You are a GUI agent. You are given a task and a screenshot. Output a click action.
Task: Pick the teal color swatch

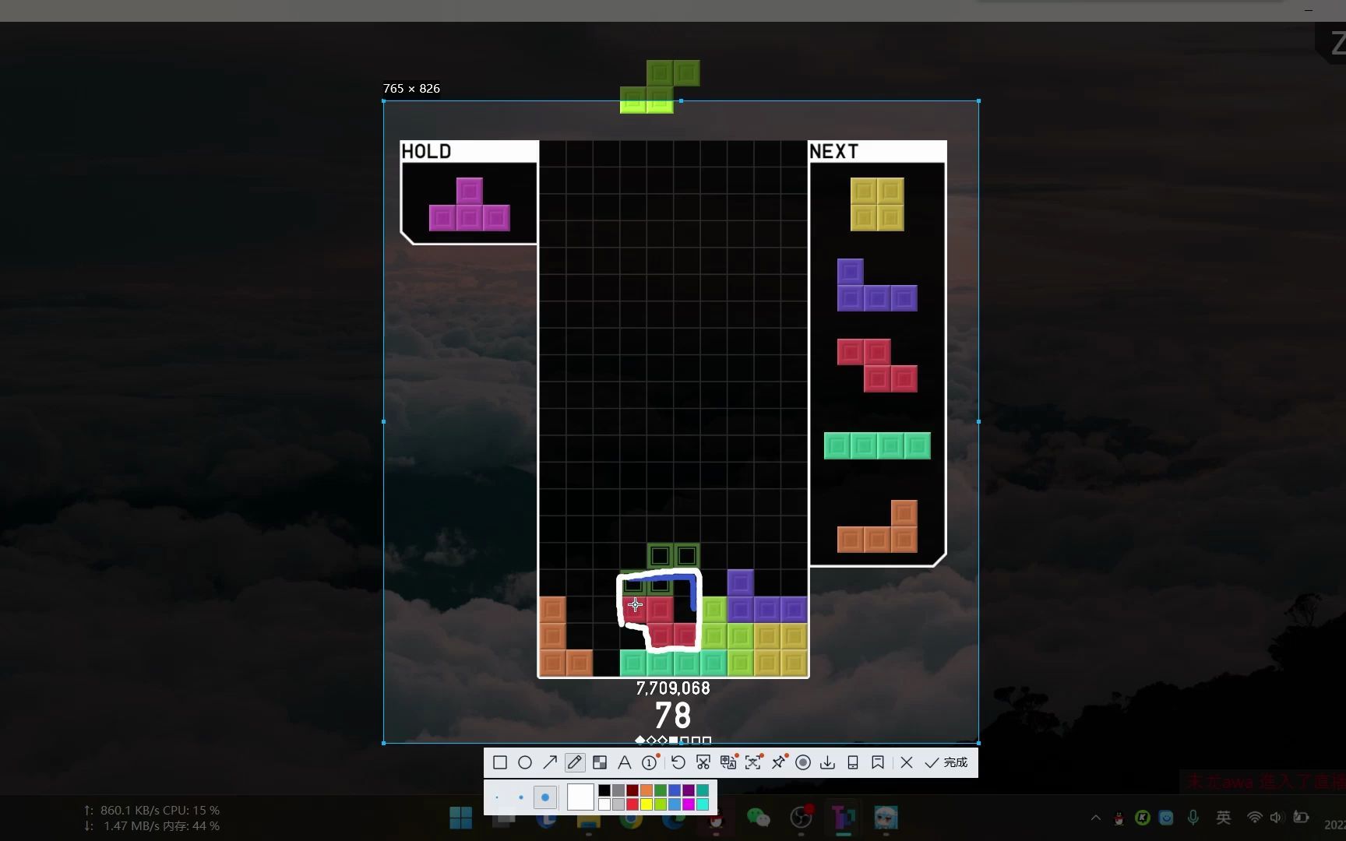(703, 790)
